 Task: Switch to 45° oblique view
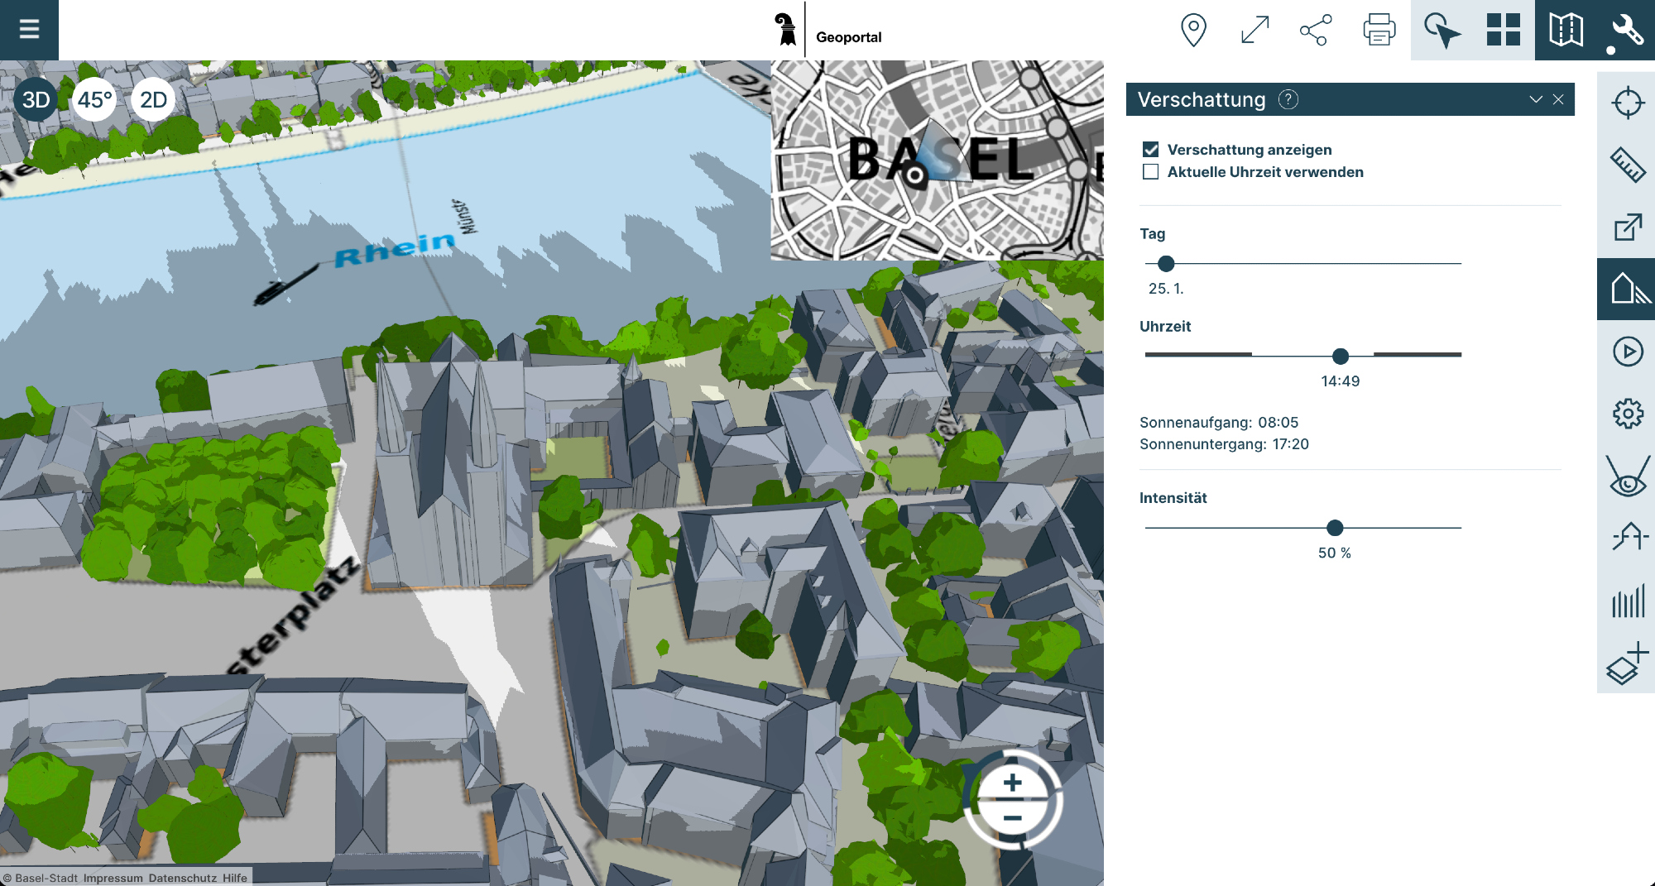94,100
